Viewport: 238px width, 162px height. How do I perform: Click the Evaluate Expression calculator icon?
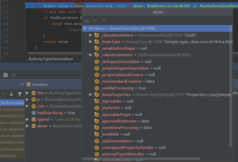click(x=6, y=75)
